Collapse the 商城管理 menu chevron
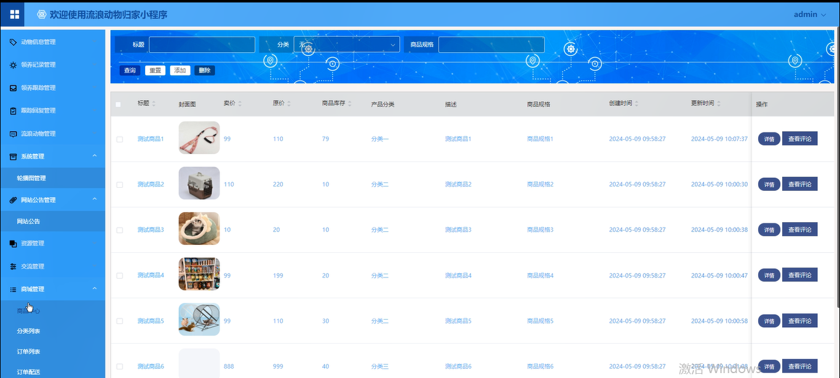The height and width of the screenshot is (378, 840). pos(95,289)
